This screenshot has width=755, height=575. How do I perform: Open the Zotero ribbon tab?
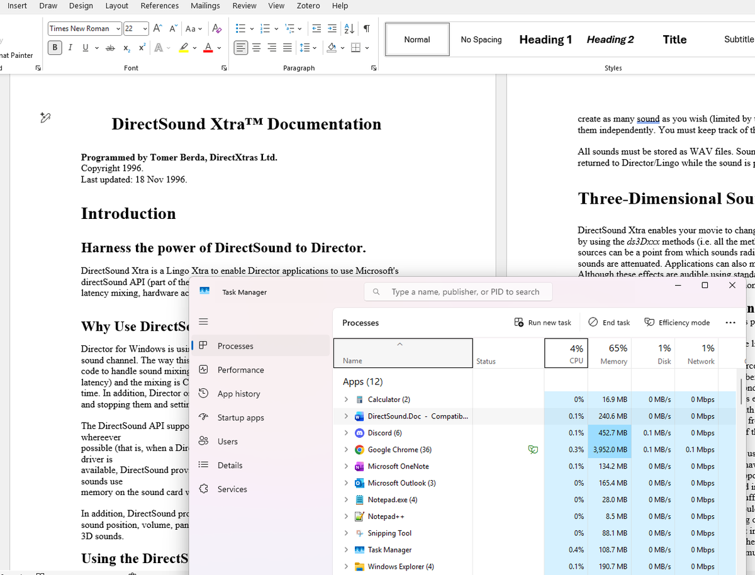[x=308, y=6]
